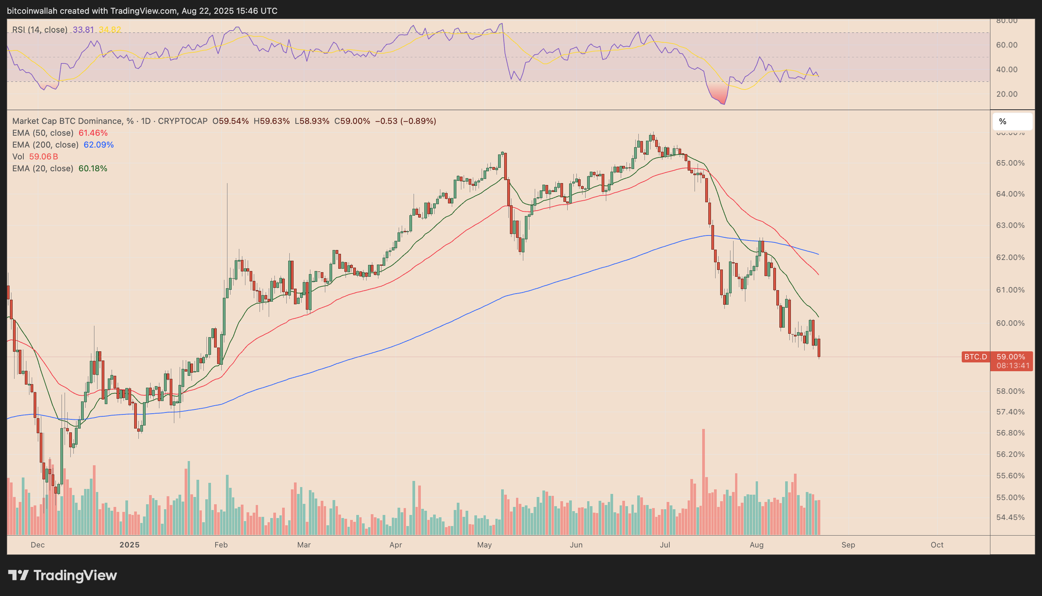This screenshot has width=1042, height=596.
Task: Hide the EMA (50, close) overlay
Action: tap(43, 133)
